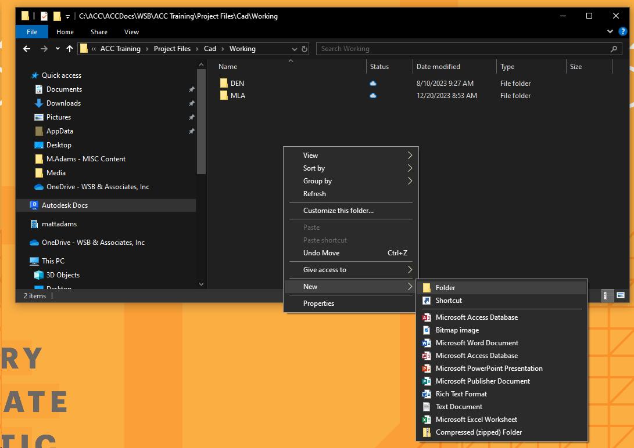Sort files by Date modified column

click(x=438, y=67)
